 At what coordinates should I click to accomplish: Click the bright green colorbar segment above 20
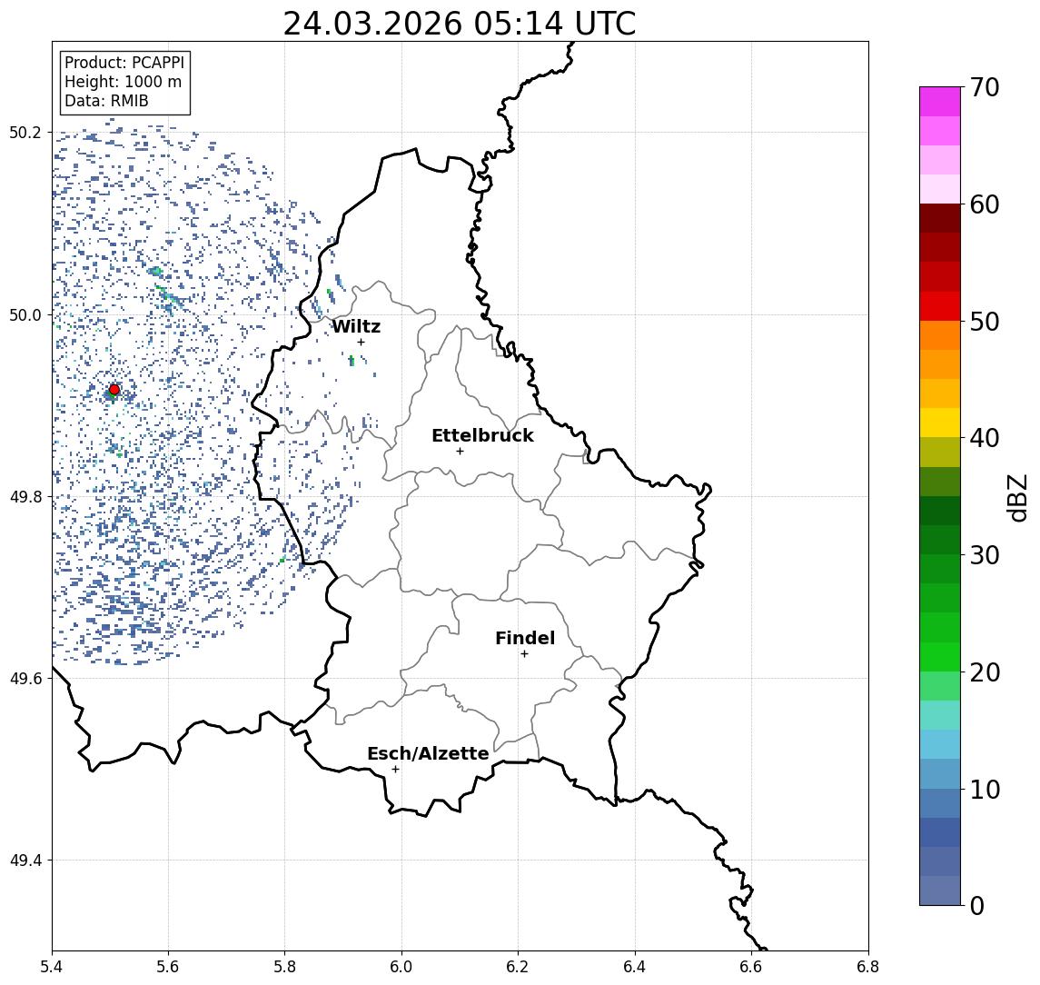click(x=940, y=656)
